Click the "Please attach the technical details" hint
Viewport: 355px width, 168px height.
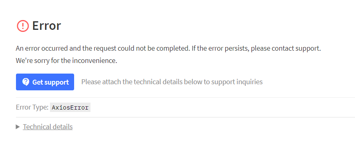(x=172, y=82)
